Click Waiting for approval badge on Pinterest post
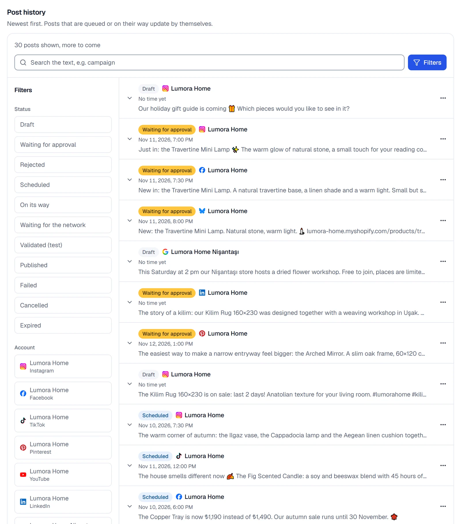The height and width of the screenshot is (524, 461). point(167,334)
